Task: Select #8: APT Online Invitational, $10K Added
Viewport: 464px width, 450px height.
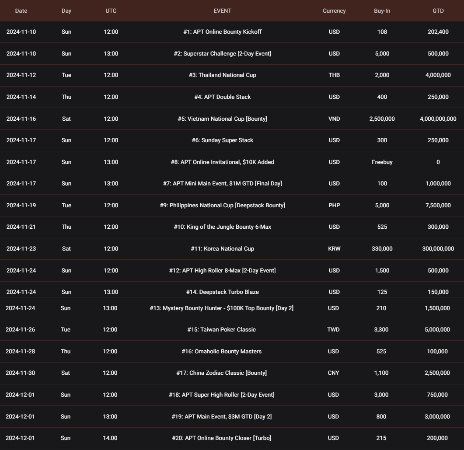Action: coord(222,162)
